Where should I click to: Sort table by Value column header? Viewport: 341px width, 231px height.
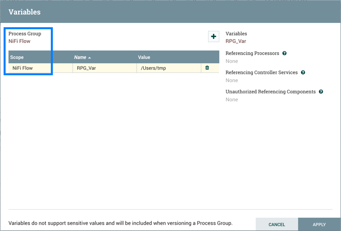[144, 57]
